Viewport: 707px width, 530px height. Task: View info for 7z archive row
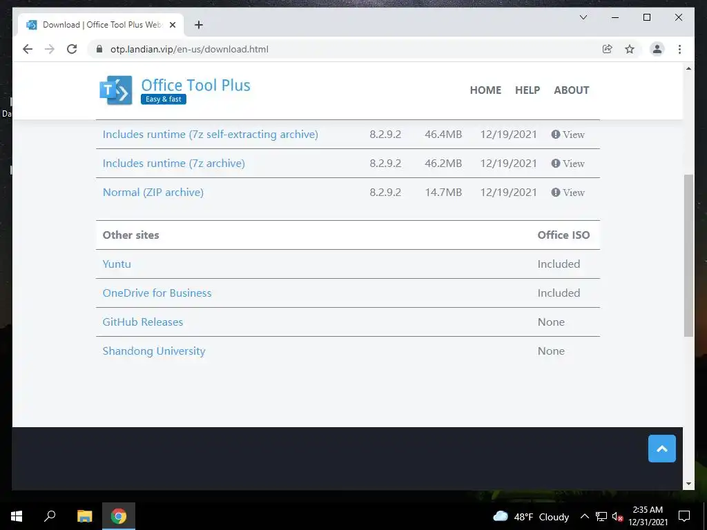point(568,163)
